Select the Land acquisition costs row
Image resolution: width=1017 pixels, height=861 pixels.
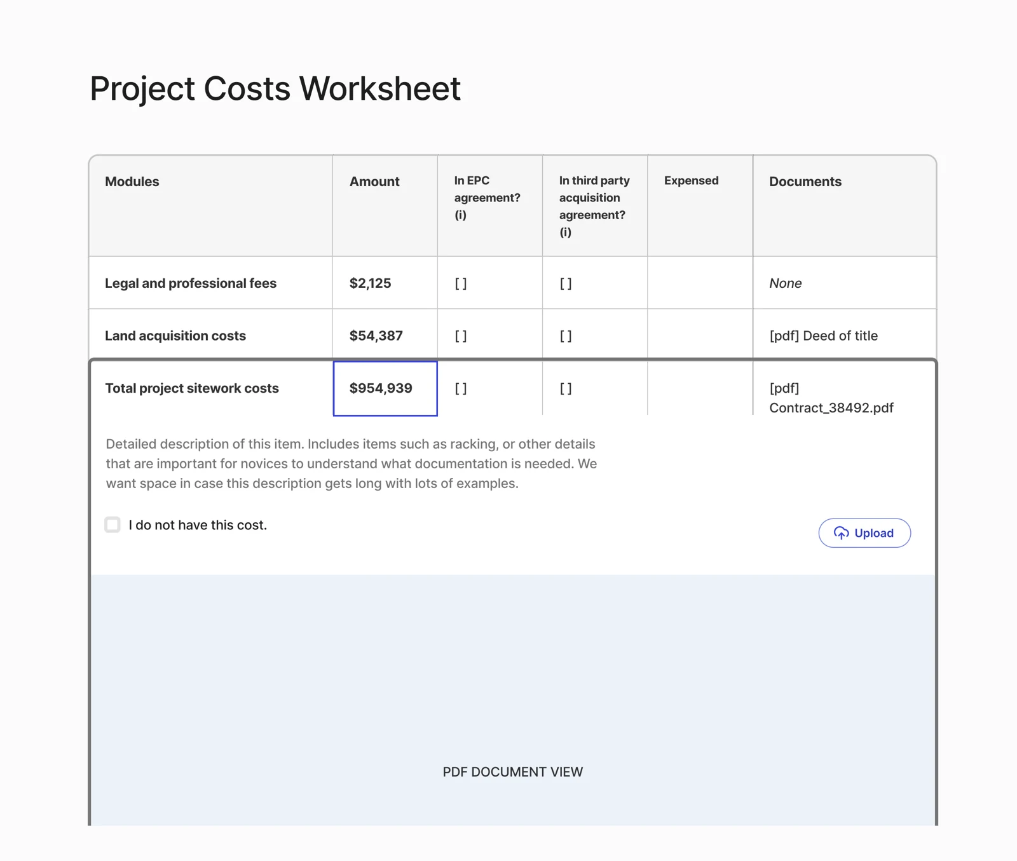[x=512, y=335]
